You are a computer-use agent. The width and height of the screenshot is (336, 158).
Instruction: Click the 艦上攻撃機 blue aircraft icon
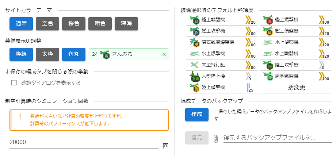point(195,31)
